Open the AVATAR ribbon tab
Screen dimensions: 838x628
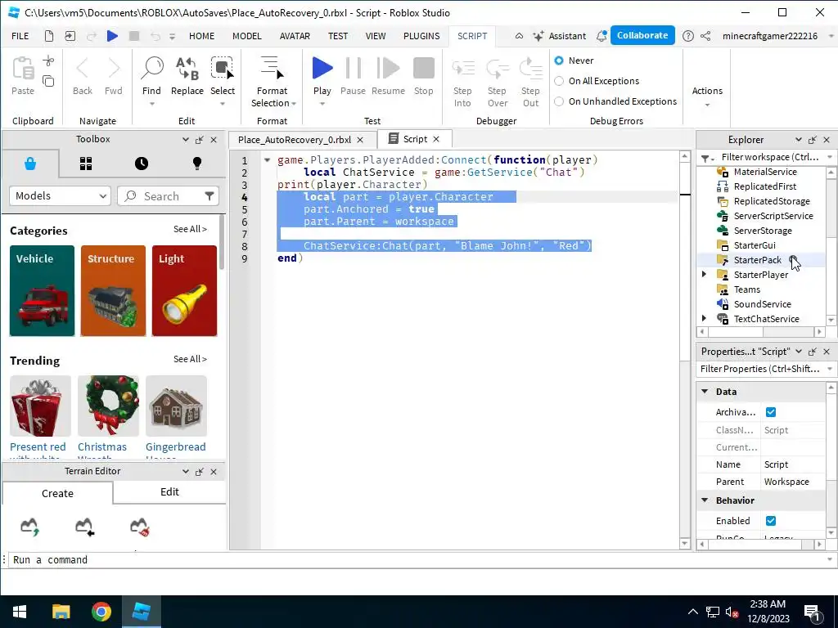[x=295, y=36]
